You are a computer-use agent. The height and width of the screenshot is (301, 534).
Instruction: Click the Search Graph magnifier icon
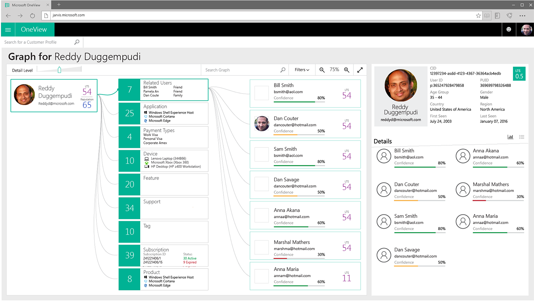[x=283, y=70]
